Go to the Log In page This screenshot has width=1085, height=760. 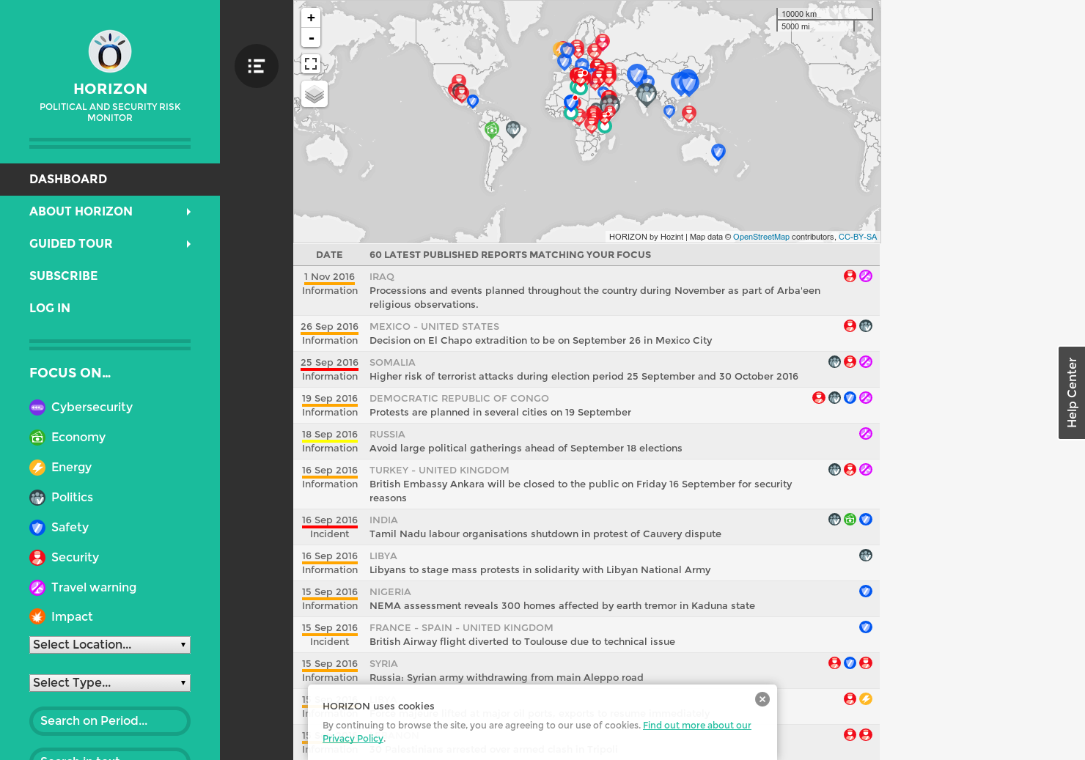coord(50,309)
